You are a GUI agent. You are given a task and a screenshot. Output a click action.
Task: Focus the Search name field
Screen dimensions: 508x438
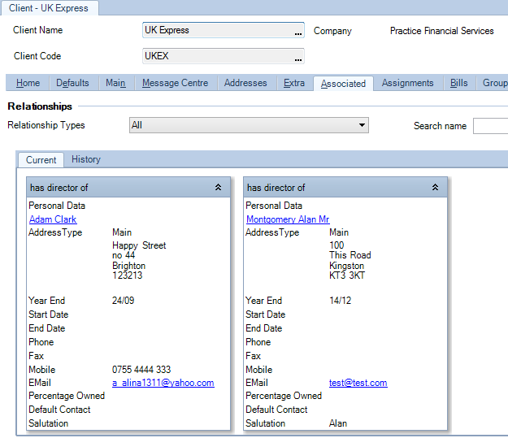coord(490,126)
